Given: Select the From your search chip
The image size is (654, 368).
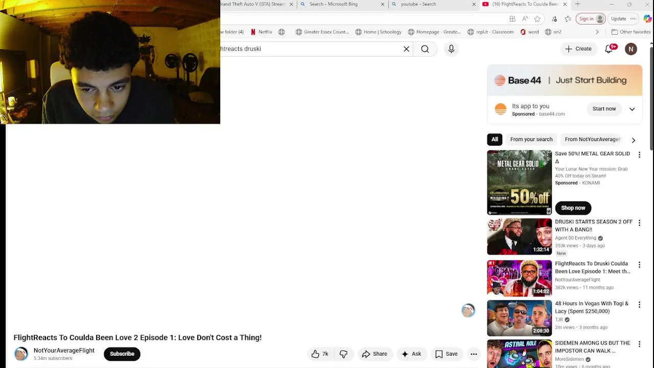Looking at the screenshot, I should (531, 140).
